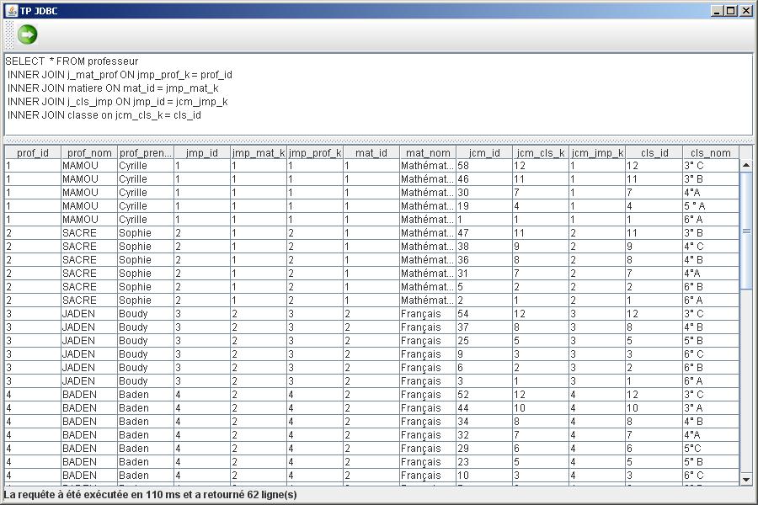Run the query with the green arrow

click(28, 35)
